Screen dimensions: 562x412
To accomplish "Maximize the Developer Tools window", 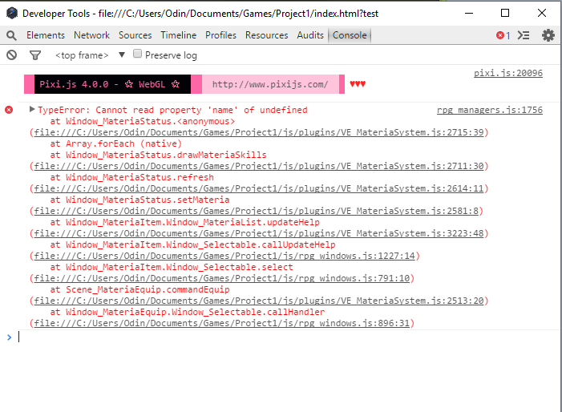I will click(x=505, y=14).
